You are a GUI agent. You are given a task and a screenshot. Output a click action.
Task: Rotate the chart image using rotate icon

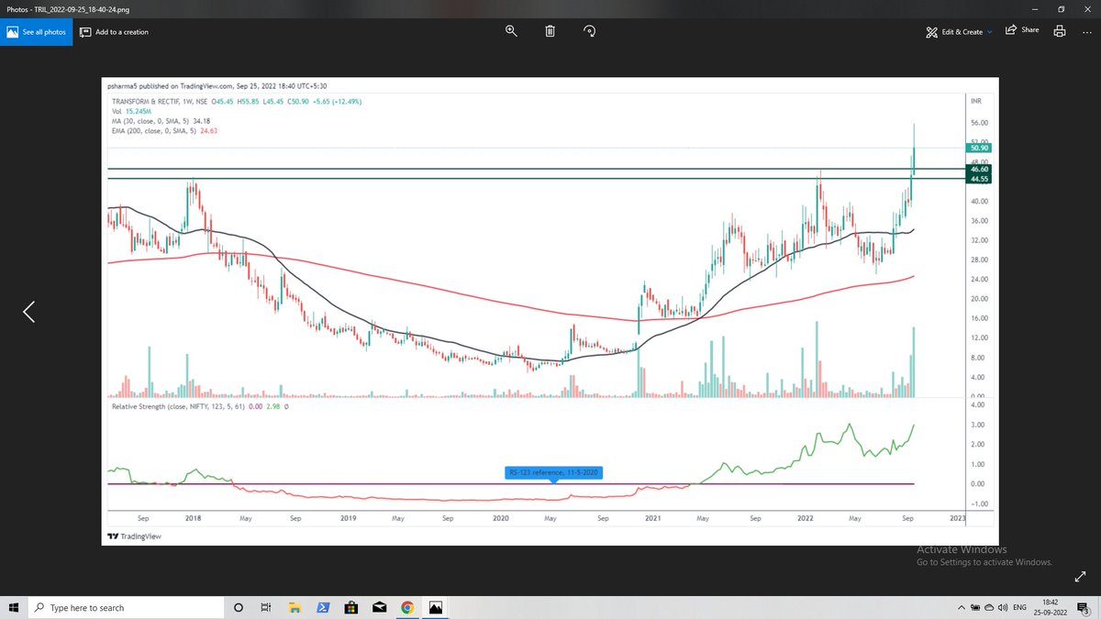[589, 30]
